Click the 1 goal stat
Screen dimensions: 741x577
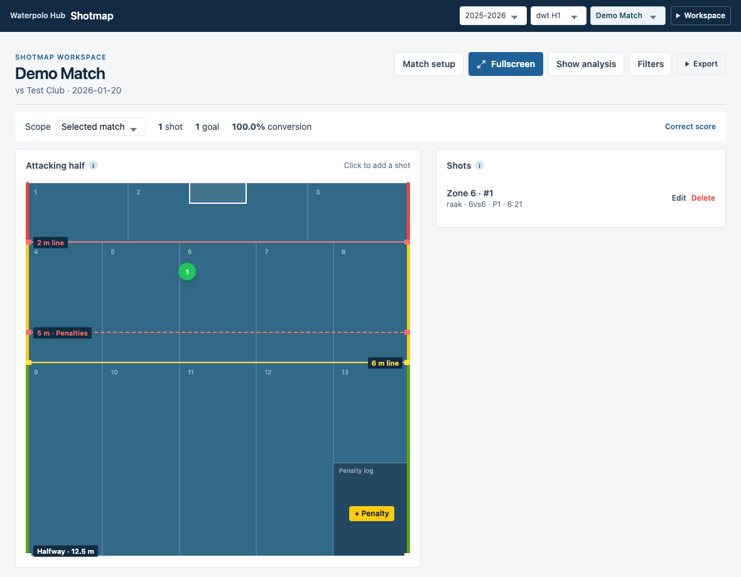(x=207, y=127)
